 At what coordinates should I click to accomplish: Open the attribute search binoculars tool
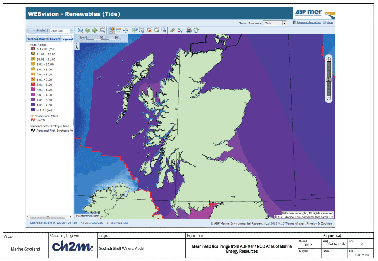(x=164, y=30)
